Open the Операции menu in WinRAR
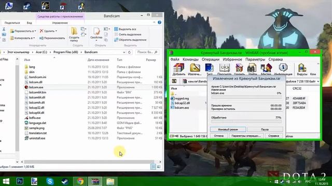332x186 pixels. pyautogui.click(x=210, y=59)
